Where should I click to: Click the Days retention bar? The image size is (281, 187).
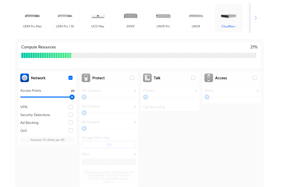[x=109, y=162]
